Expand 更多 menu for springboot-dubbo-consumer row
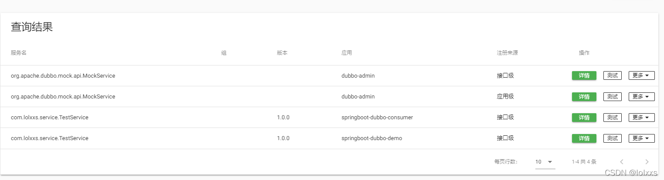 pos(641,118)
